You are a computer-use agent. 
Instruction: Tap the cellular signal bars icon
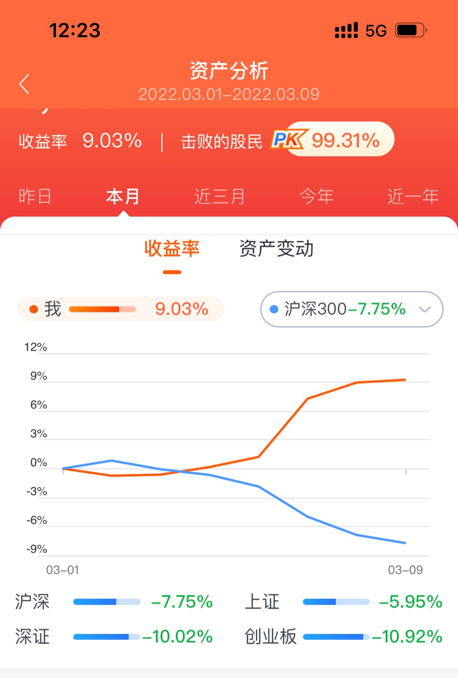[346, 30]
